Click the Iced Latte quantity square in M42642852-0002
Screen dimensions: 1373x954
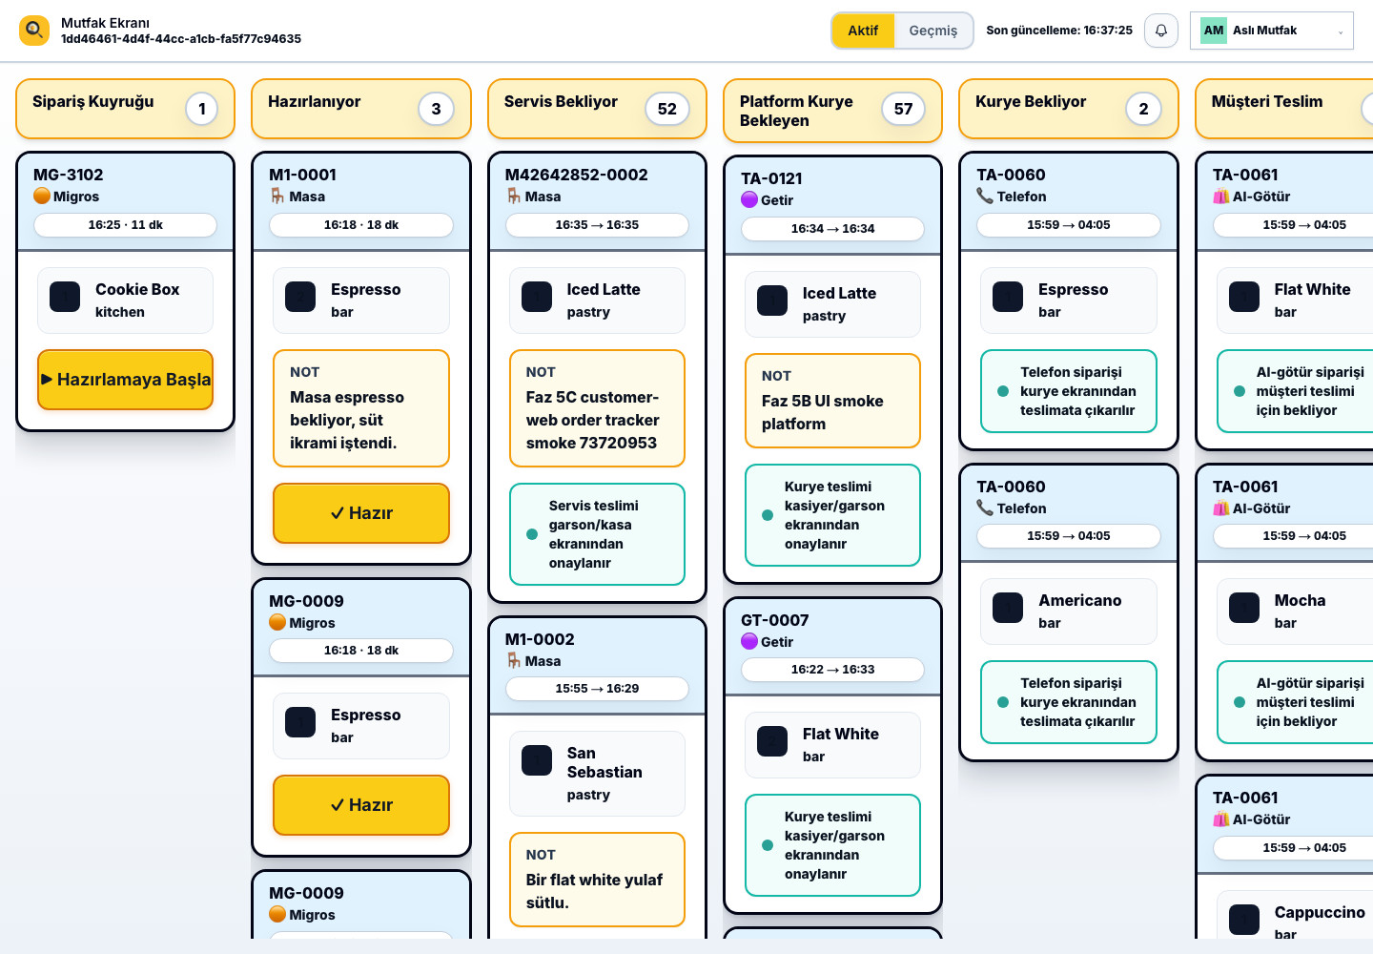coord(537,297)
